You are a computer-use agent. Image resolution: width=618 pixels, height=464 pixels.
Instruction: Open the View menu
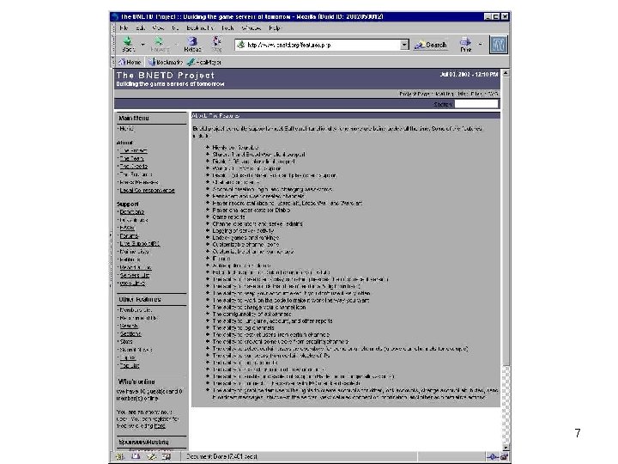(x=158, y=28)
